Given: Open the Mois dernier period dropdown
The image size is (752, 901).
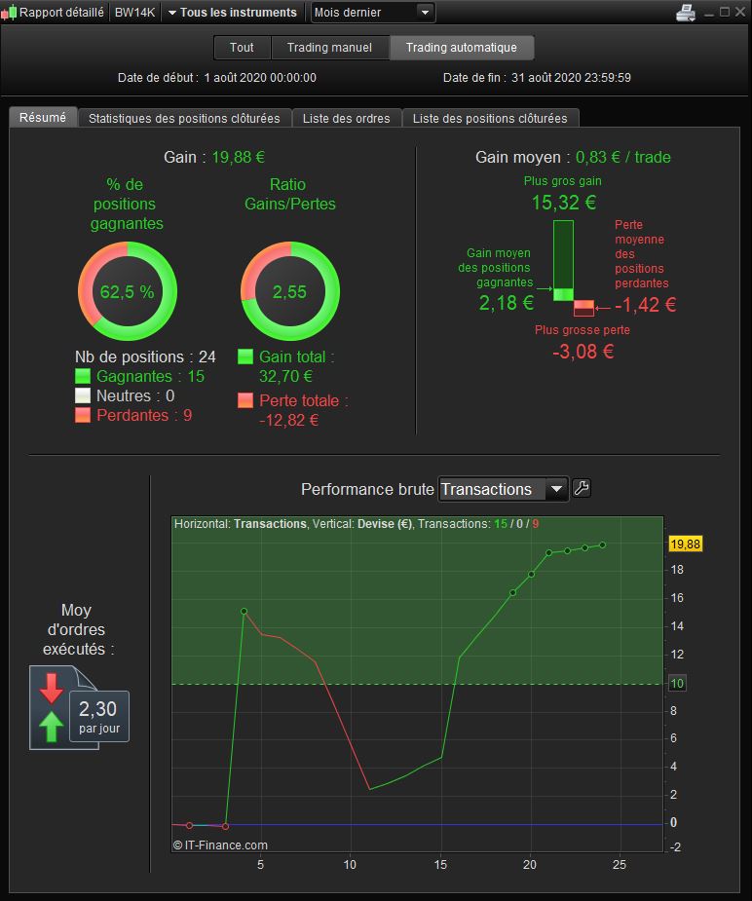Looking at the screenshot, I should tap(373, 12).
